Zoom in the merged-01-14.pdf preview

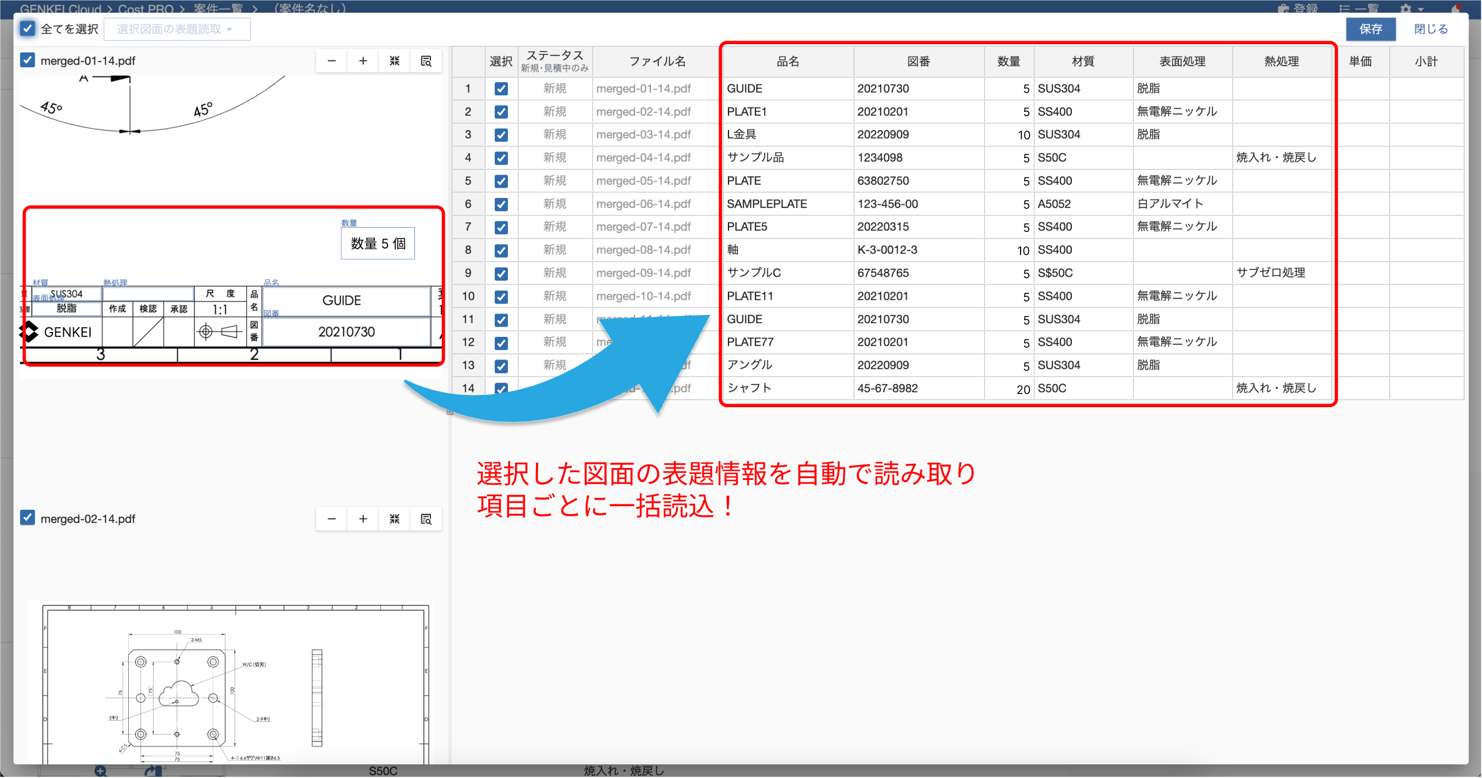click(363, 61)
